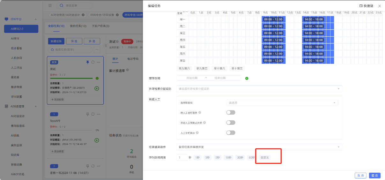Select the 自定义 interval option
The width and height of the screenshot is (385, 180).
tap(265, 158)
